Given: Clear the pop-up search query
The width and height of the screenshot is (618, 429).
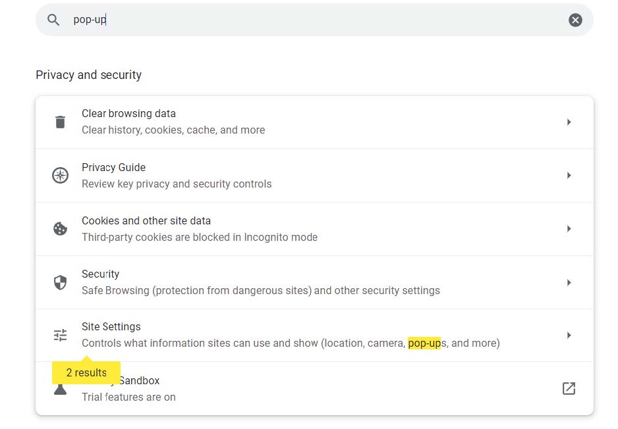Looking at the screenshot, I should (x=575, y=20).
